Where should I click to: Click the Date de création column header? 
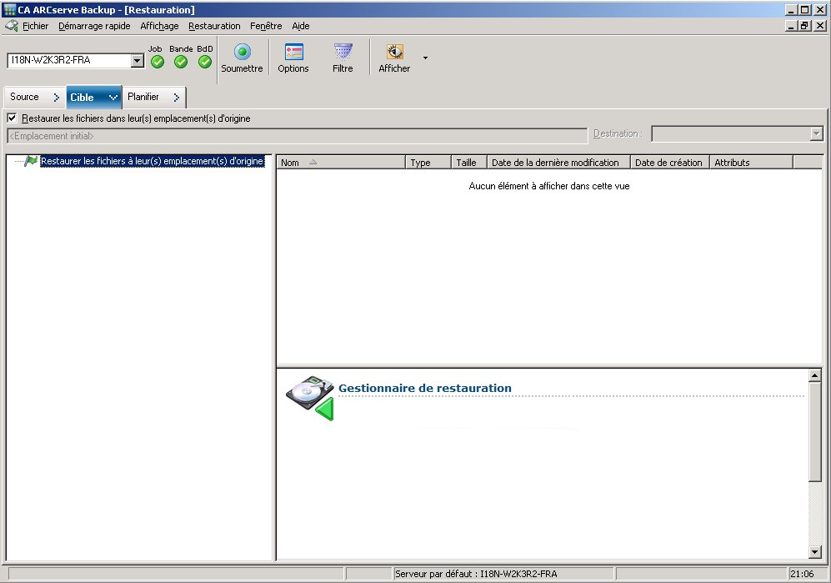tap(668, 162)
